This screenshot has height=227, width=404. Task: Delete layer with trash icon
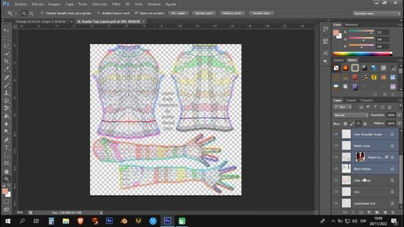click(393, 212)
